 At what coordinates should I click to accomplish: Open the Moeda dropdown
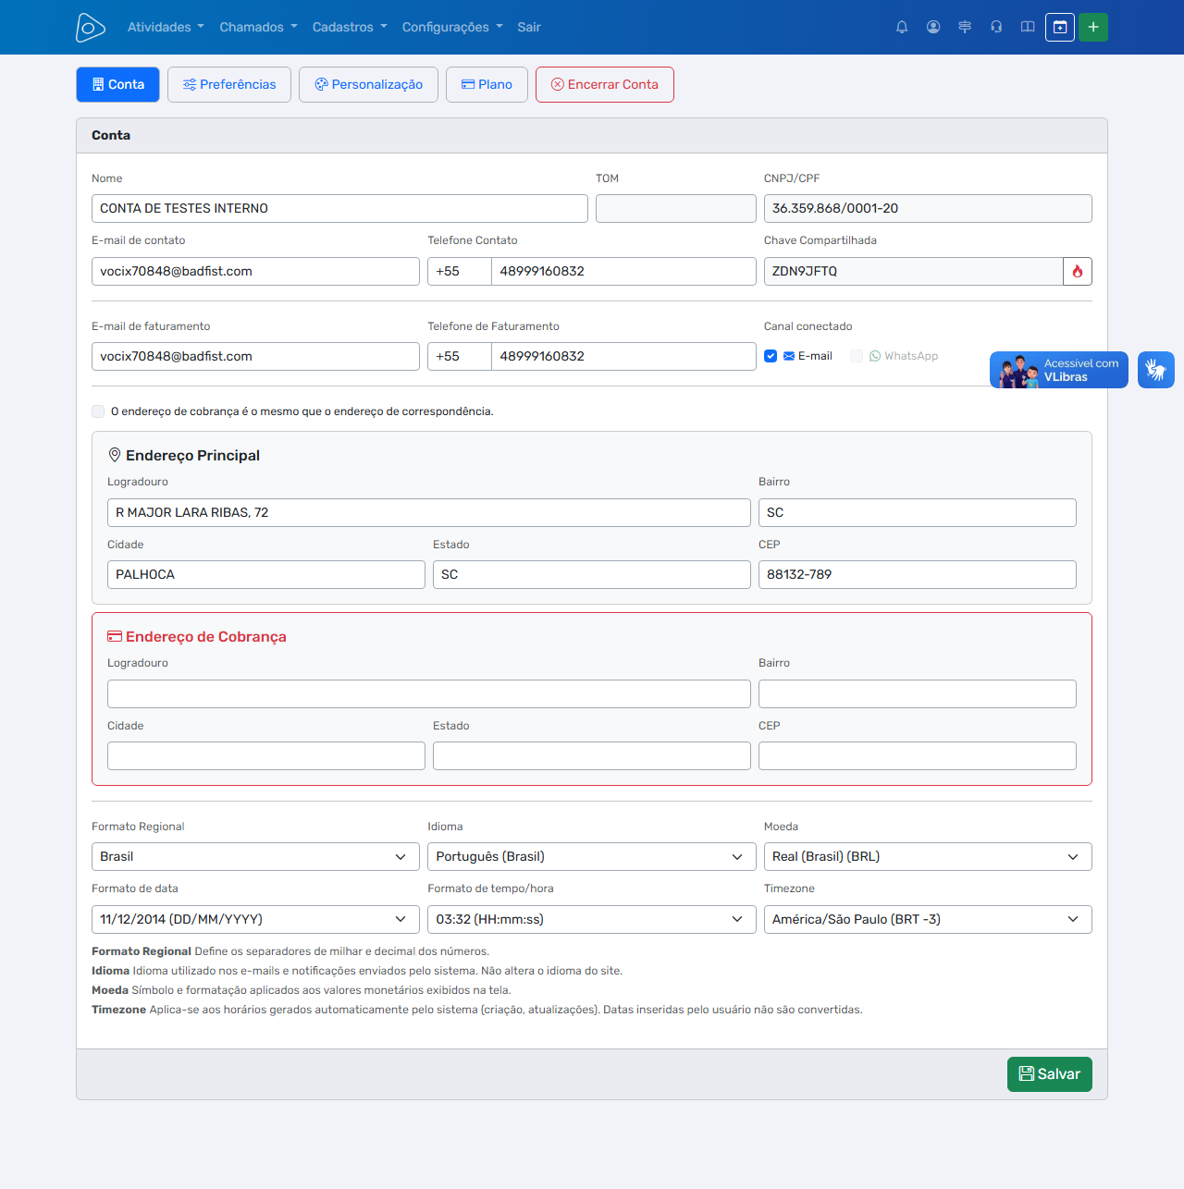click(x=928, y=856)
